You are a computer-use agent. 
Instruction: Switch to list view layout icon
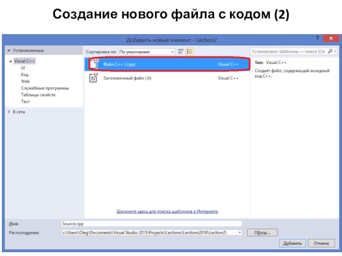click(189, 52)
